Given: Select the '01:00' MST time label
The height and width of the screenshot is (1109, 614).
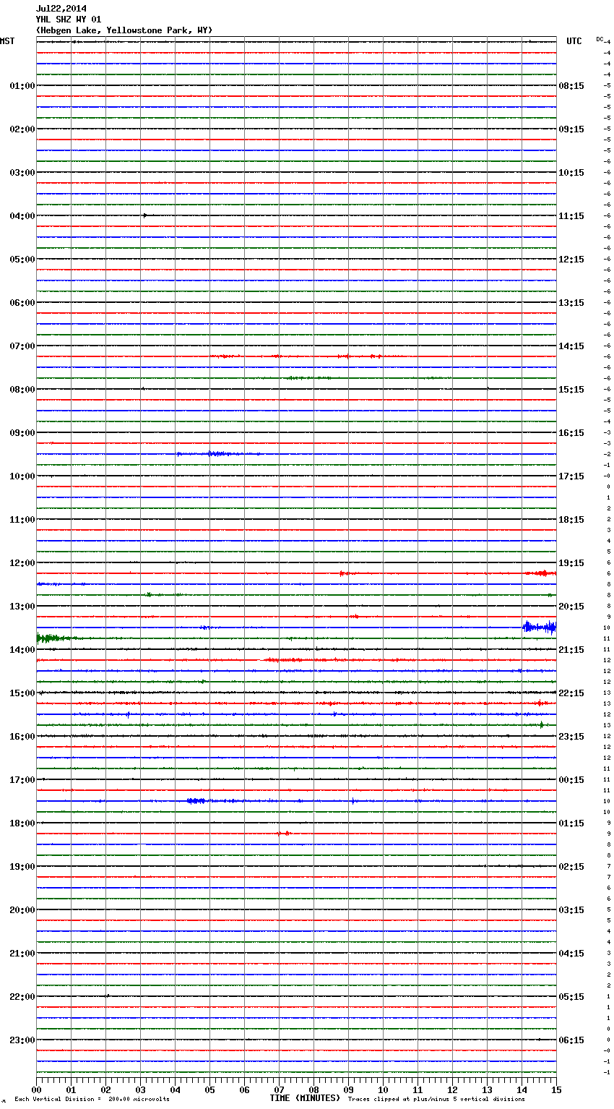Looking at the screenshot, I should click(22, 86).
